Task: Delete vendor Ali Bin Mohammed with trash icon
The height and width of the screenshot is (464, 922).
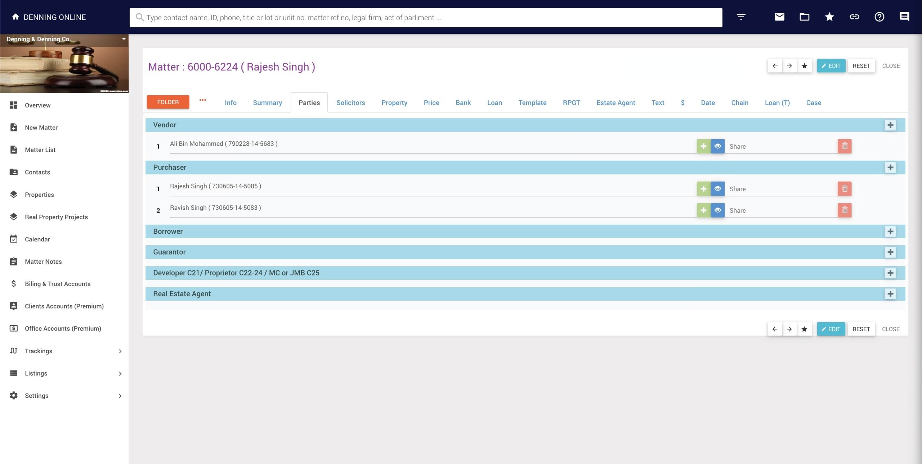Action: (845, 146)
